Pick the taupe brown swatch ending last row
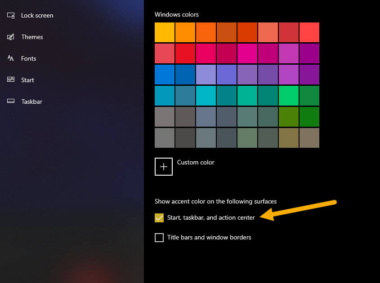Screen dimensions: 380x283 point(309,138)
